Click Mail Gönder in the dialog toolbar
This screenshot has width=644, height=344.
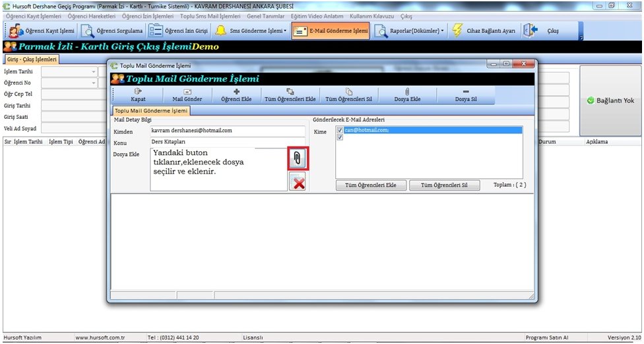tap(187, 95)
